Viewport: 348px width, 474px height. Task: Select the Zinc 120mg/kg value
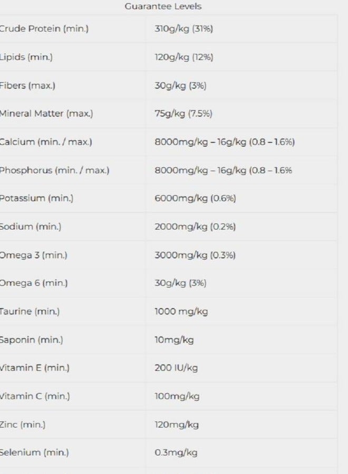(177, 424)
